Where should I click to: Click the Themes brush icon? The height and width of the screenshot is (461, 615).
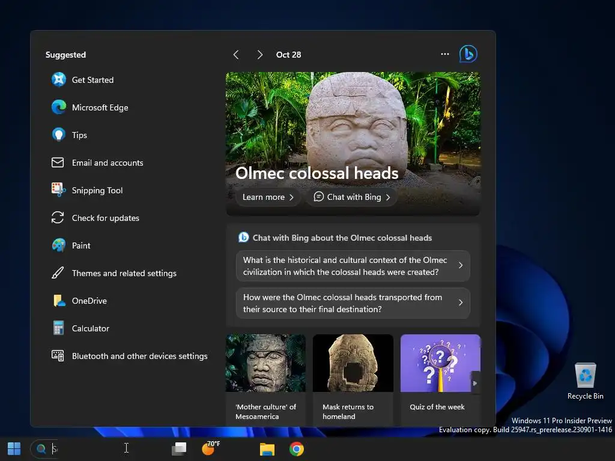coord(58,273)
